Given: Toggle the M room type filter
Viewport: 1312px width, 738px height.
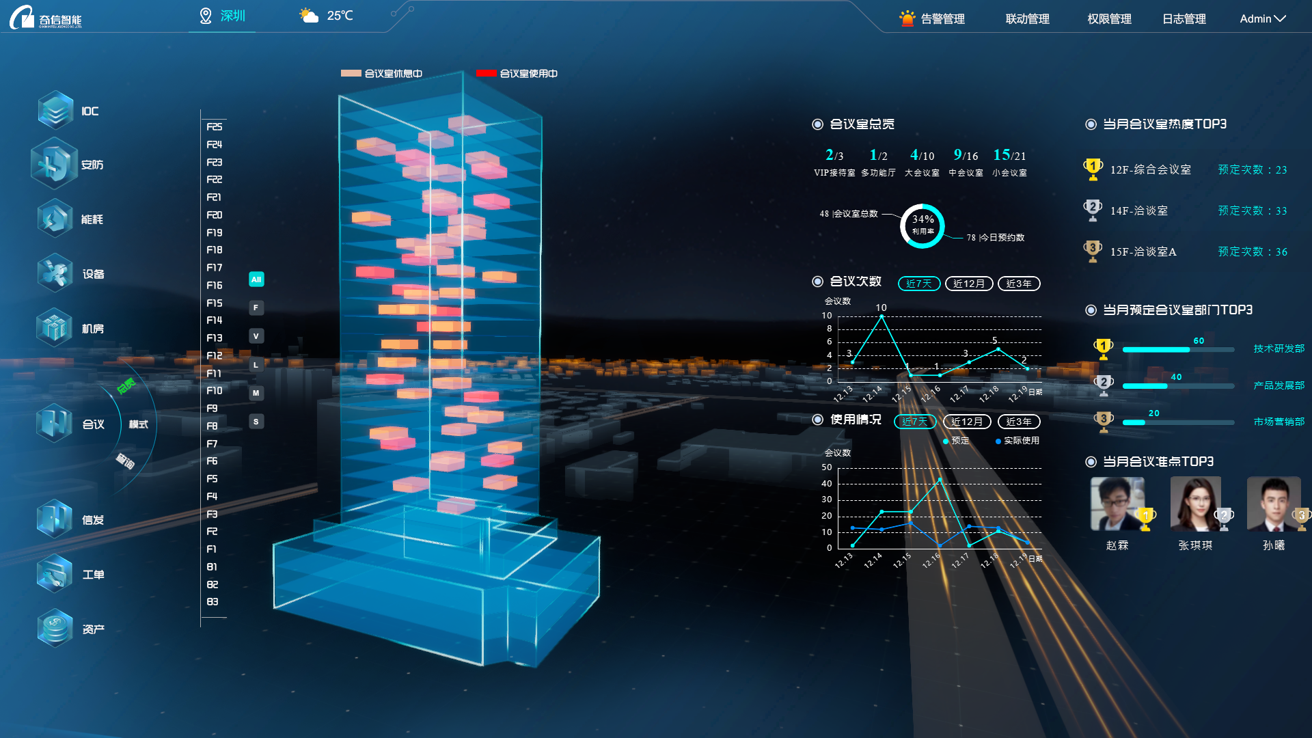Looking at the screenshot, I should [256, 393].
